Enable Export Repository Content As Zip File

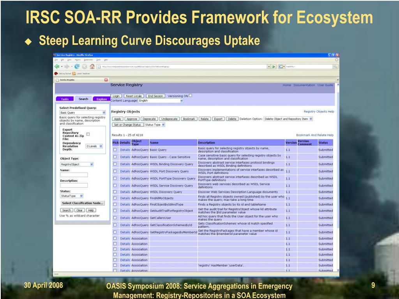88,134
